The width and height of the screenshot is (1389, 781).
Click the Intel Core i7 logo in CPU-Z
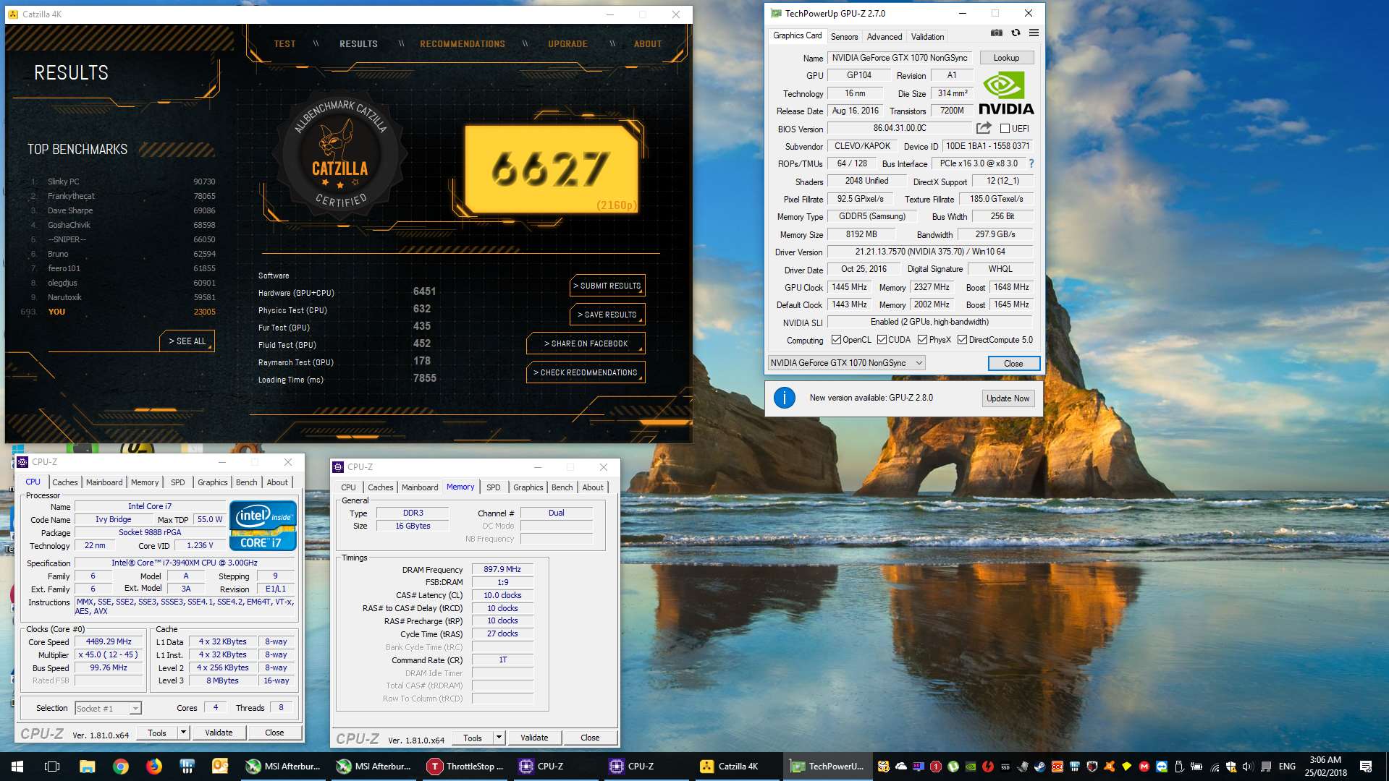click(263, 526)
